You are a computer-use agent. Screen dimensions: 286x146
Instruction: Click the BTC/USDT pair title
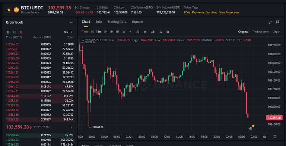click(32, 8)
